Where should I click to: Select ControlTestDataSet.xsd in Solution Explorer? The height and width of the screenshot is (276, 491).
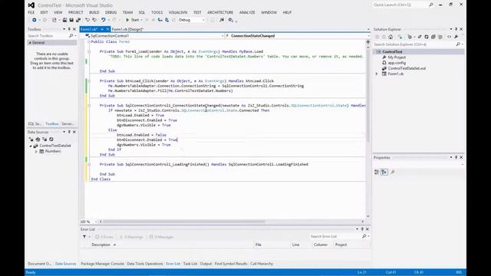coord(407,68)
